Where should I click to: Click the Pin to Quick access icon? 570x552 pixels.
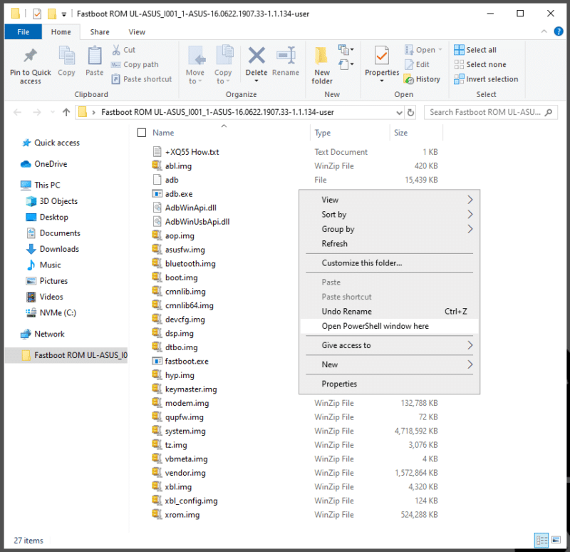click(30, 56)
